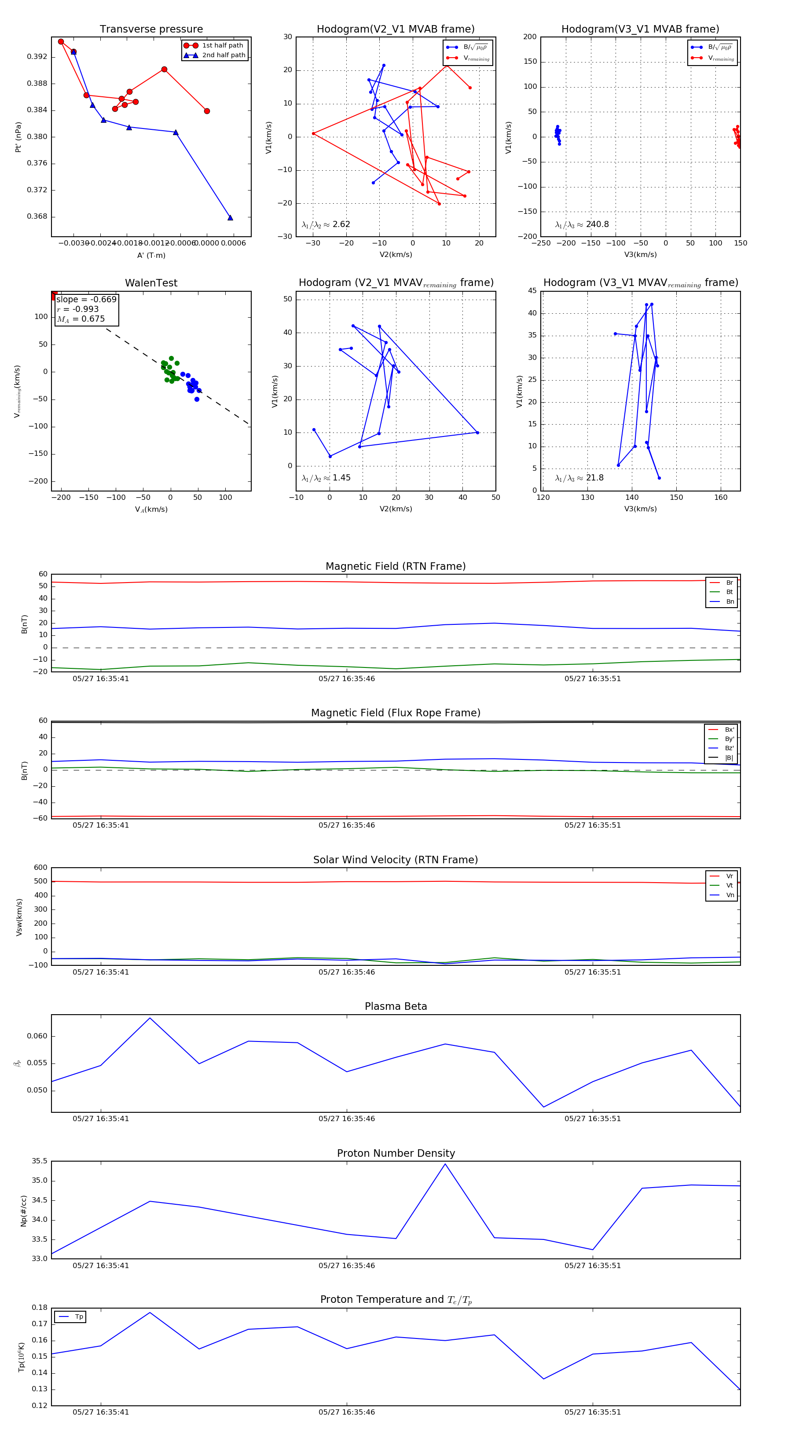
Task: Click 'Magnetic Field (RTN Frame)' title
Action: pos(396,566)
